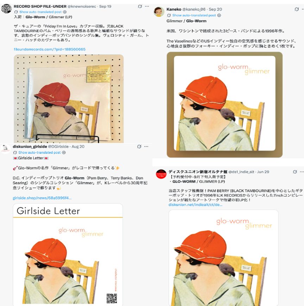
Task: Open the Girlside Letter card image
Action: pos(68,255)
